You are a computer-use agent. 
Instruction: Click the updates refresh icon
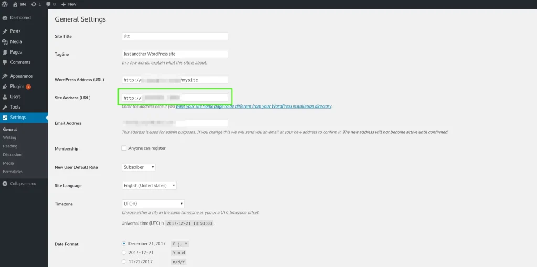34,4
